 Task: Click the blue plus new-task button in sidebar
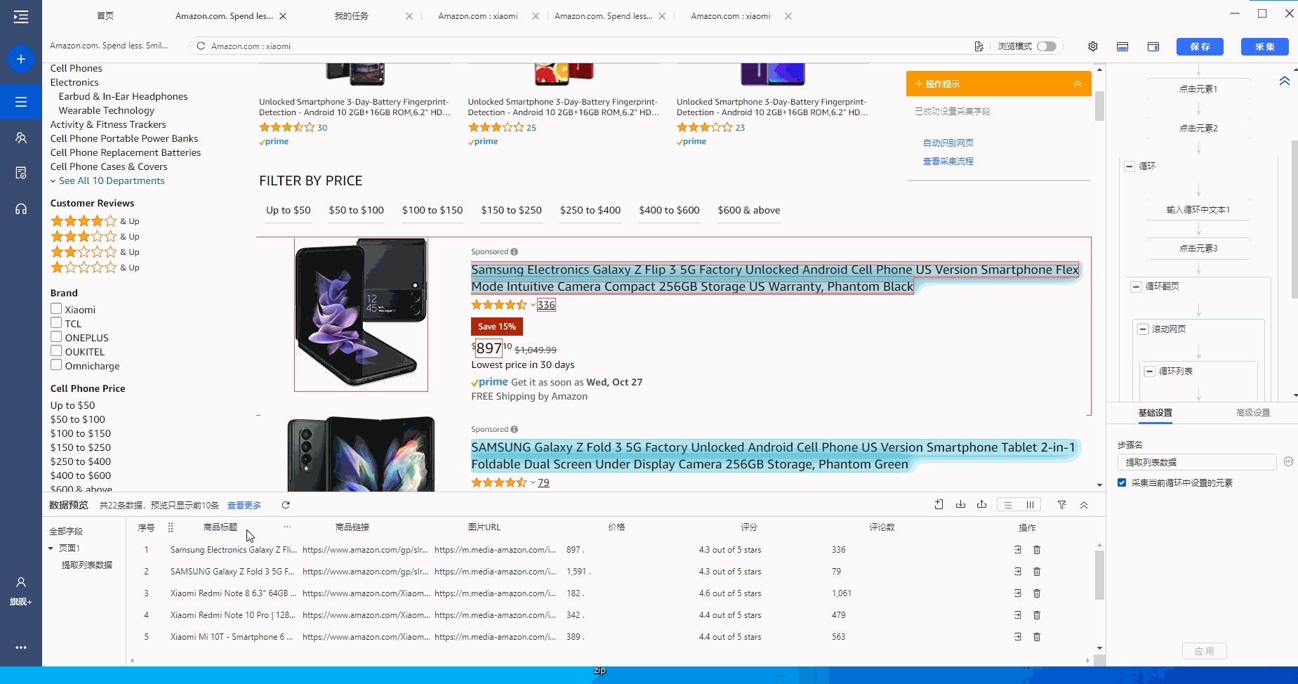tap(21, 59)
